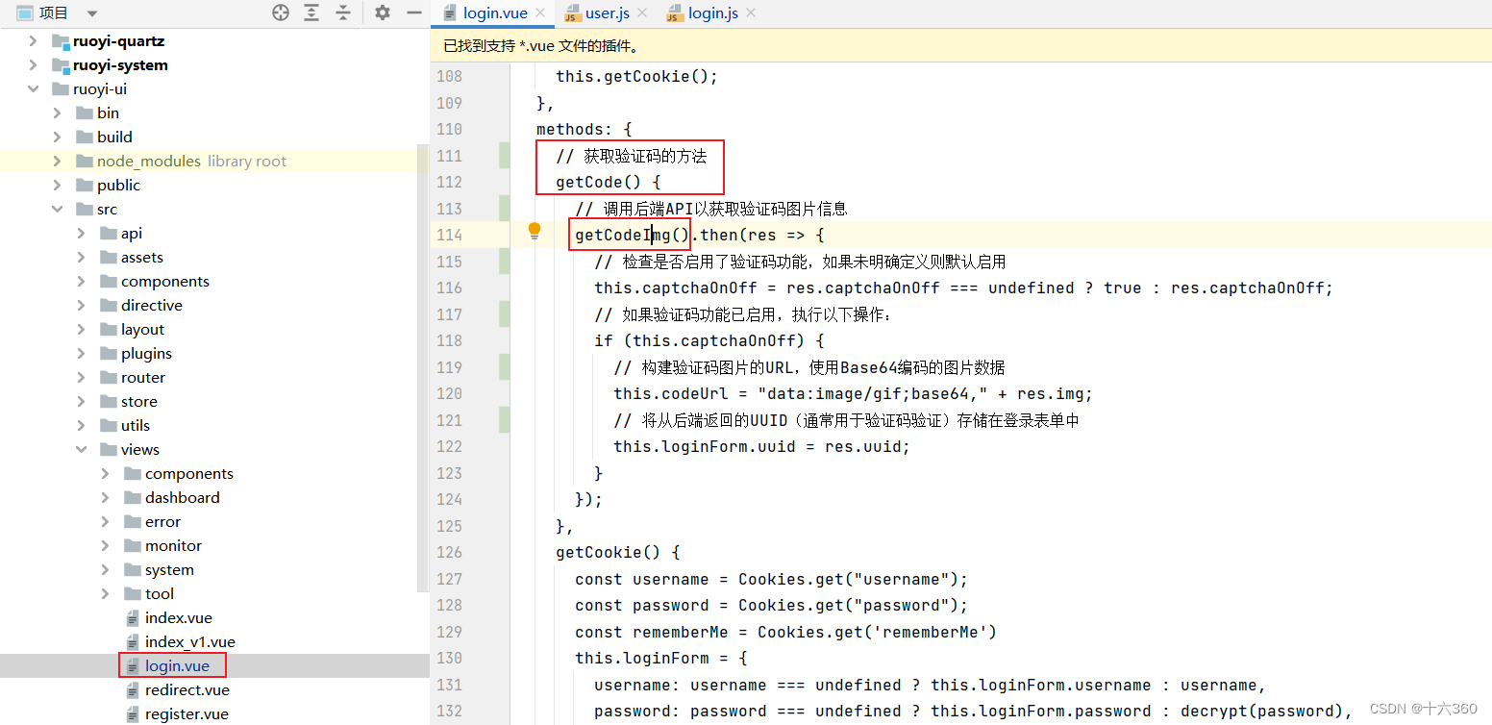Click the yellow intention light bulb on line 114
Viewport: 1492px width, 725px height.
(x=535, y=231)
